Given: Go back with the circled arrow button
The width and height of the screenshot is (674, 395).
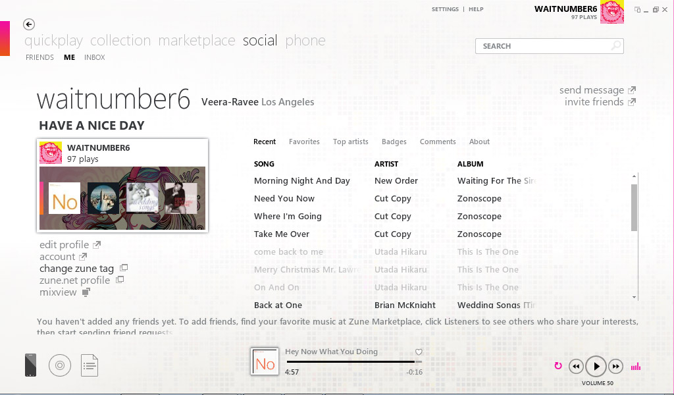Looking at the screenshot, I should click(29, 24).
